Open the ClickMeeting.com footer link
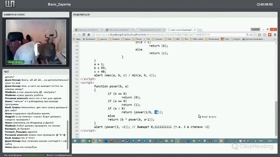The width and height of the screenshot is (280, 157). click(33, 155)
